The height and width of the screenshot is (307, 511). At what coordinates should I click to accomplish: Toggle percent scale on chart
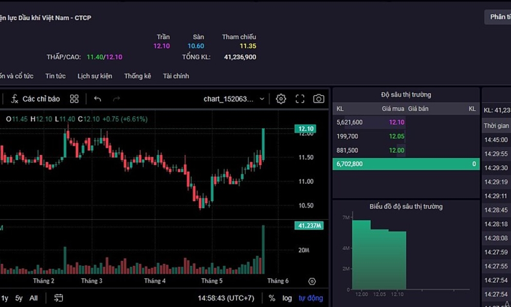[x=272, y=298]
